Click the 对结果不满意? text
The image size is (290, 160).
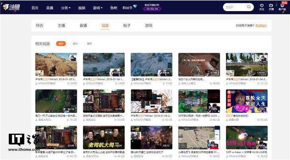click(x=245, y=26)
